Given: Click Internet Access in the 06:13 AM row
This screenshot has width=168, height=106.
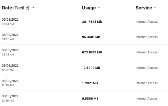Looking at the screenshot, I should pyautogui.click(x=147, y=22).
